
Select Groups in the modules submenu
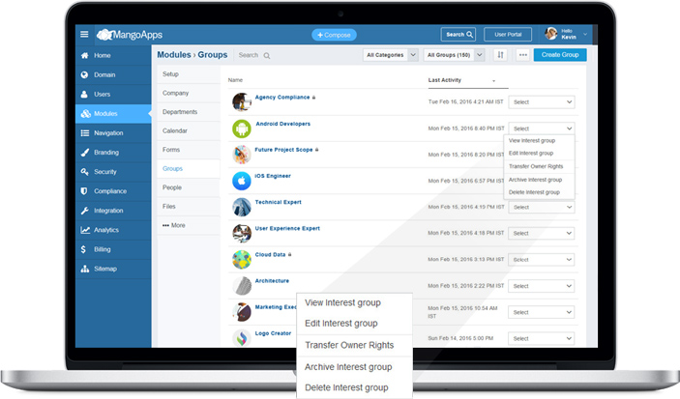pyautogui.click(x=189, y=168)
